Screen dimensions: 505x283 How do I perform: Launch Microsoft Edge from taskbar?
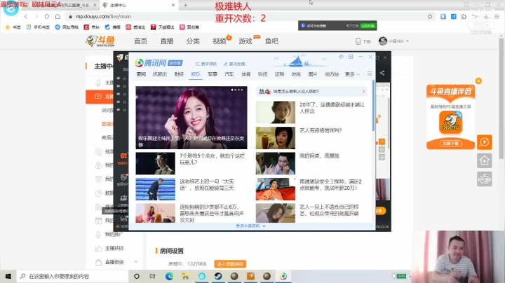pyautogui.click(x=169, y=276)
